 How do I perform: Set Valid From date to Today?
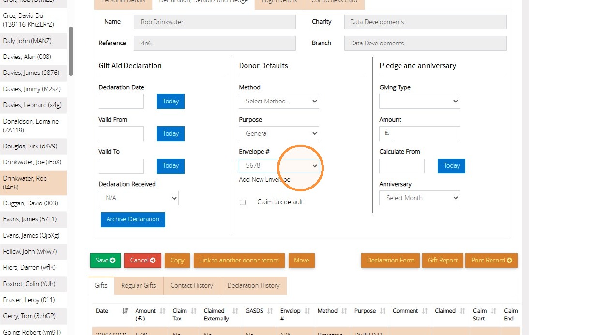[x=170, y=133]
